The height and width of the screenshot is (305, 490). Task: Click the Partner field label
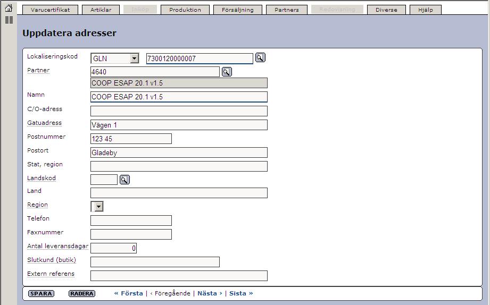pos(38,71)
